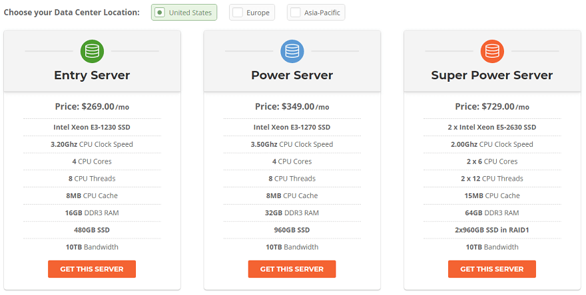Click the blue Power Server database icon
The height and width of the screenshot is (295, 586).
coord(292,51)
